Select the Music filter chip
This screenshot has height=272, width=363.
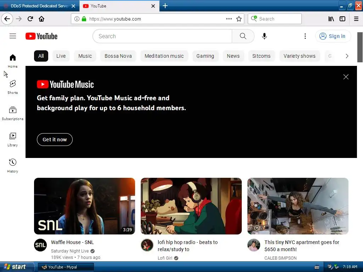pyautogui.click(x=85, y=56)
